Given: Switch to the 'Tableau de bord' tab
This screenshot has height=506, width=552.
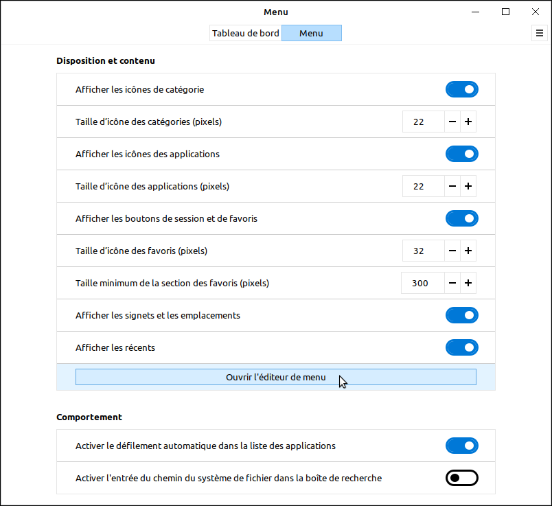Looking at the screenshot, I should (x=245, y=33).
